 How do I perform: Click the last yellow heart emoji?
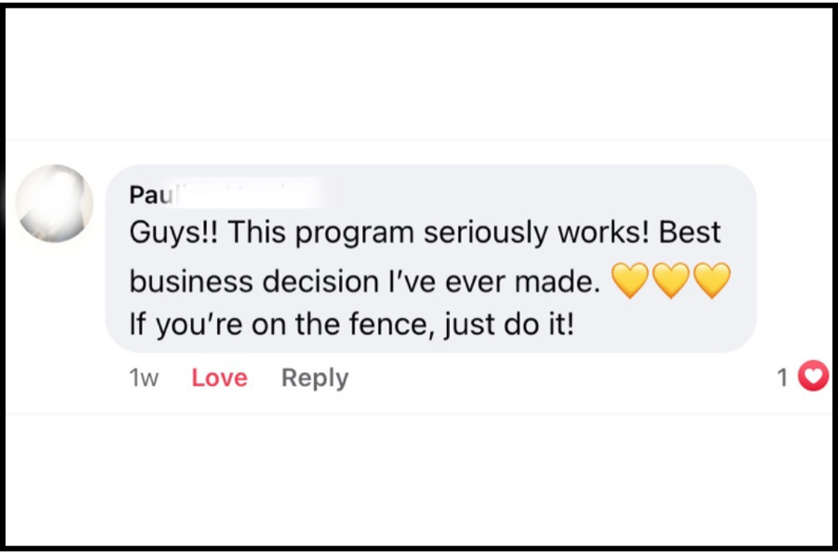tap(712, 281)
